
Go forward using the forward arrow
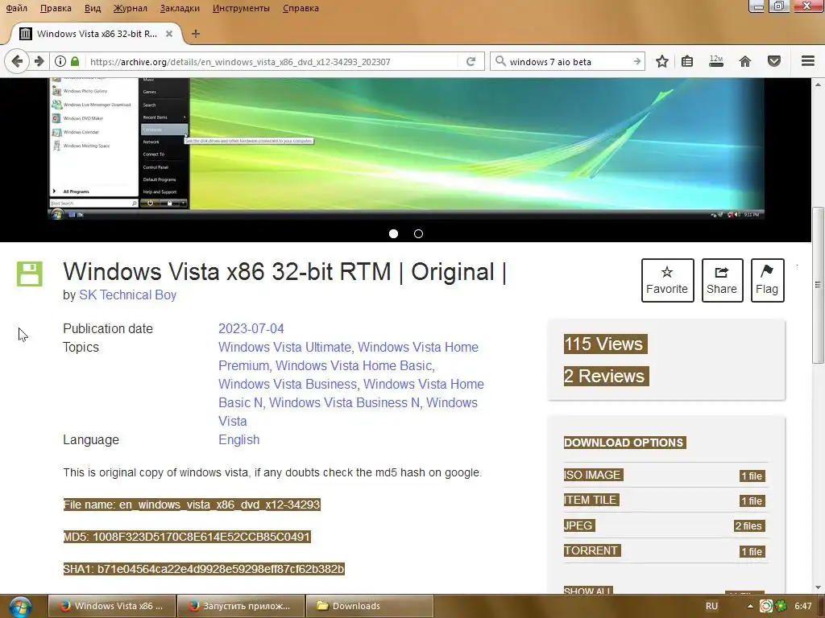click(x=39, y=61)
